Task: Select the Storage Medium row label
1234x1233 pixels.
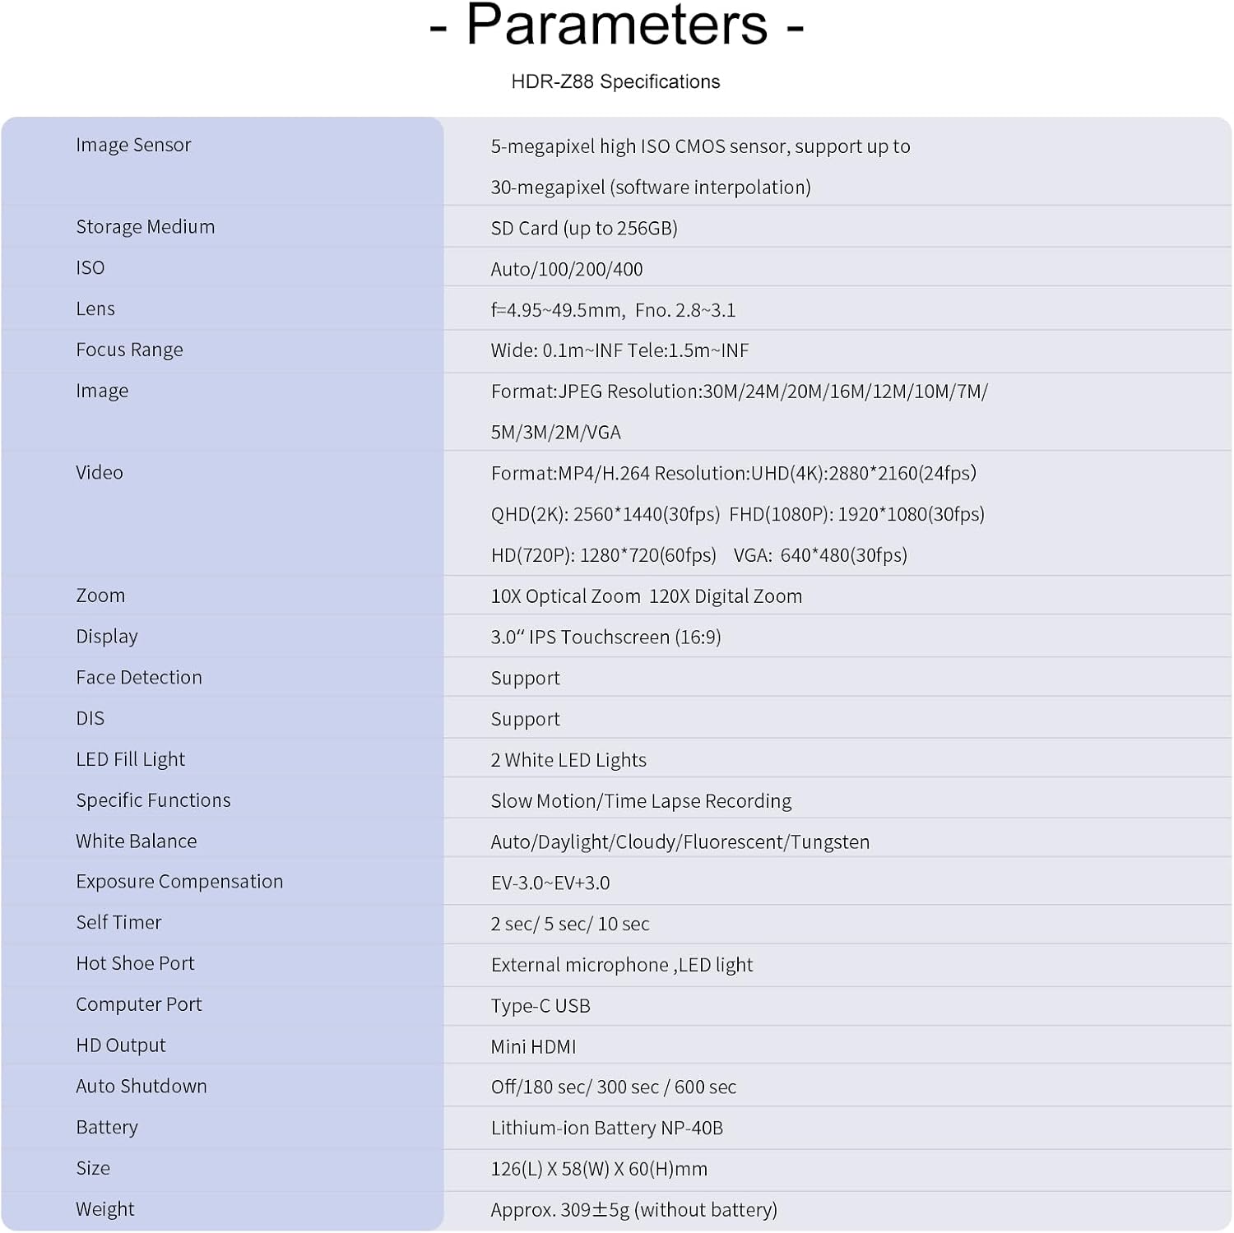Action: coord(146,227)
